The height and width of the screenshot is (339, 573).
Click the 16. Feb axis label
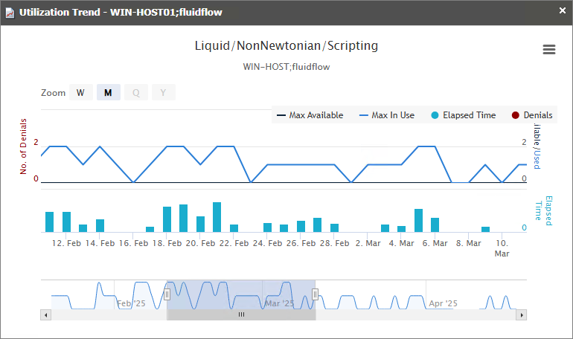coord(133,243)
